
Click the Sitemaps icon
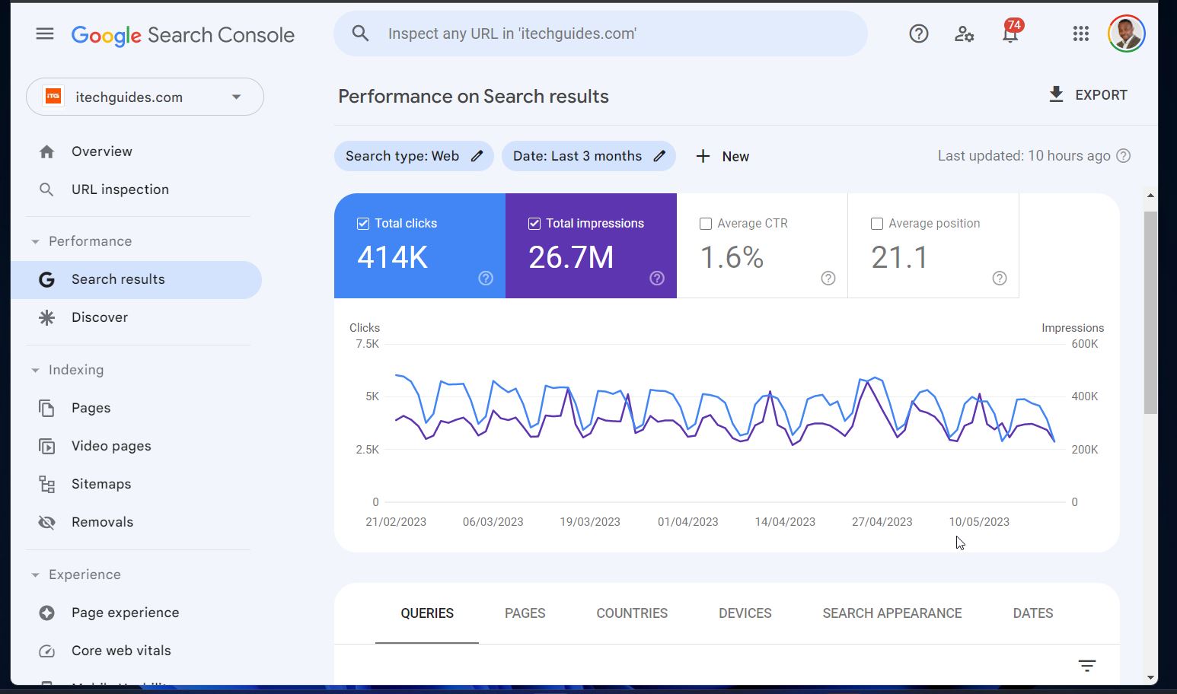pos(46,484)
